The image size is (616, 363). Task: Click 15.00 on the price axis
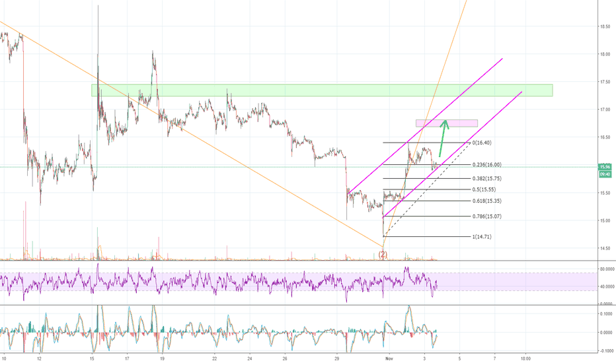605,220
